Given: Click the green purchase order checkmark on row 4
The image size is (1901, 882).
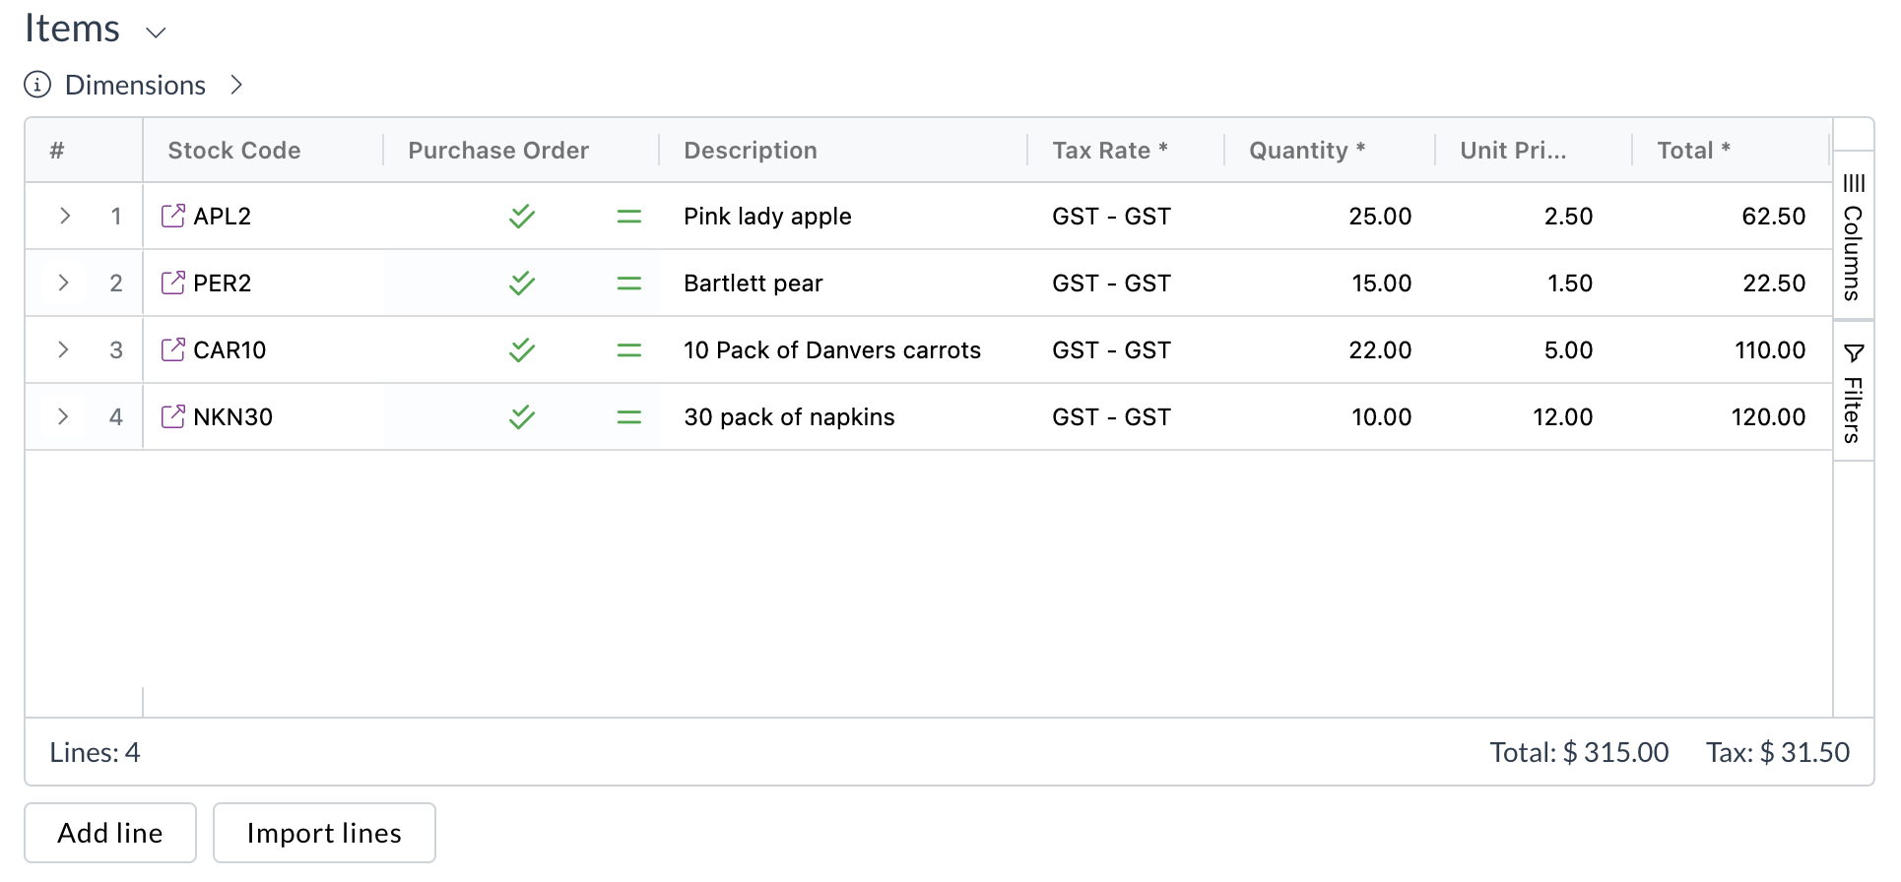Looking at the screenshot, I should pos(522,416).
